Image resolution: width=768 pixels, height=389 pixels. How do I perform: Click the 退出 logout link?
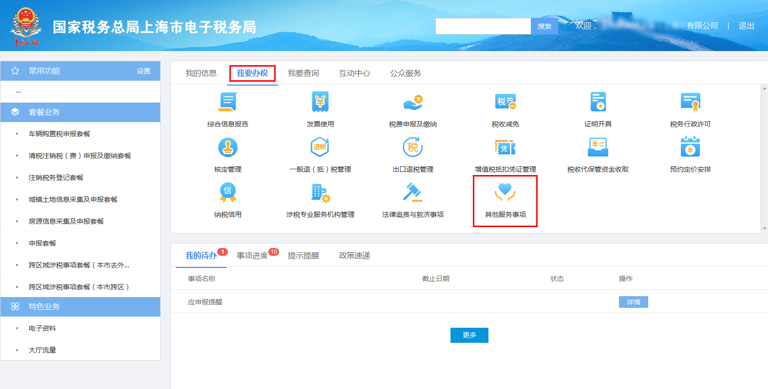[x=746, y=26]
